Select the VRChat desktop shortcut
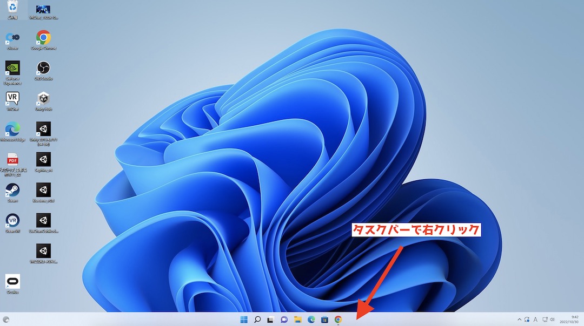Image resolution: width=584 pixels, height=326 pixels. coord(12,99)
